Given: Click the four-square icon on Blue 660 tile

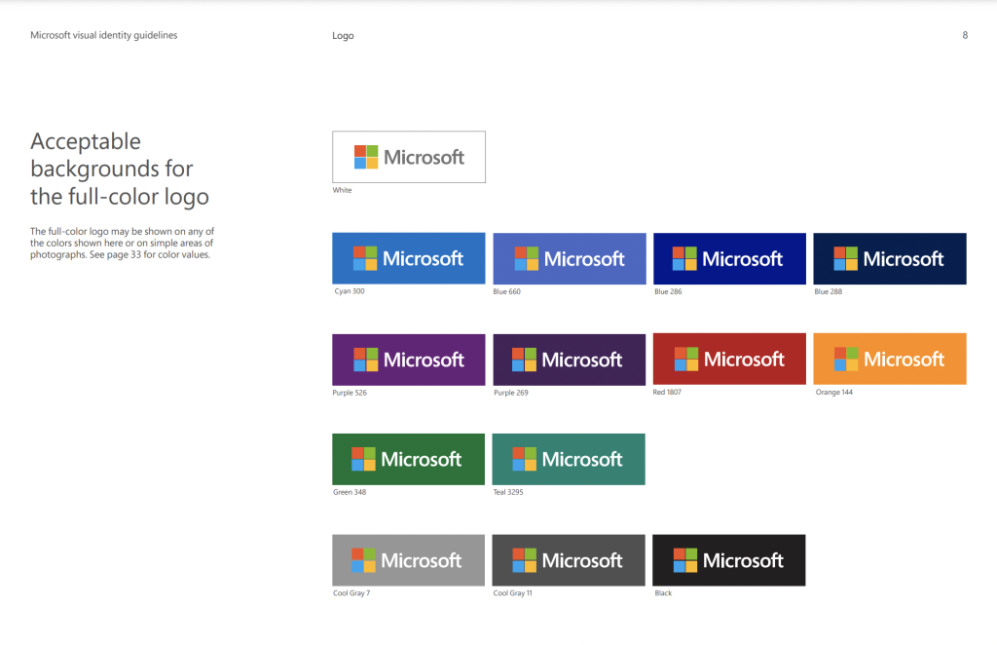Looking at the screenshot, I should 527,259.
